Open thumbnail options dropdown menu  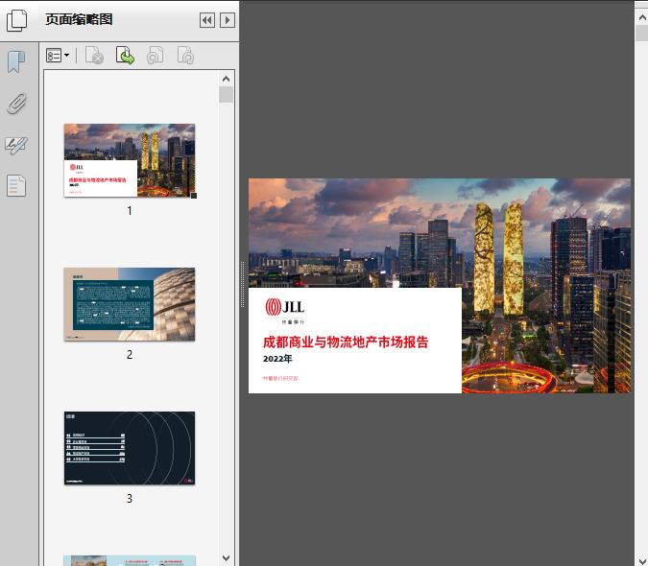tap(58, 56)
